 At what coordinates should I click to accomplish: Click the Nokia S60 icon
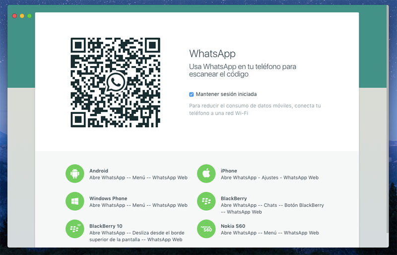[x=206, y=229]
